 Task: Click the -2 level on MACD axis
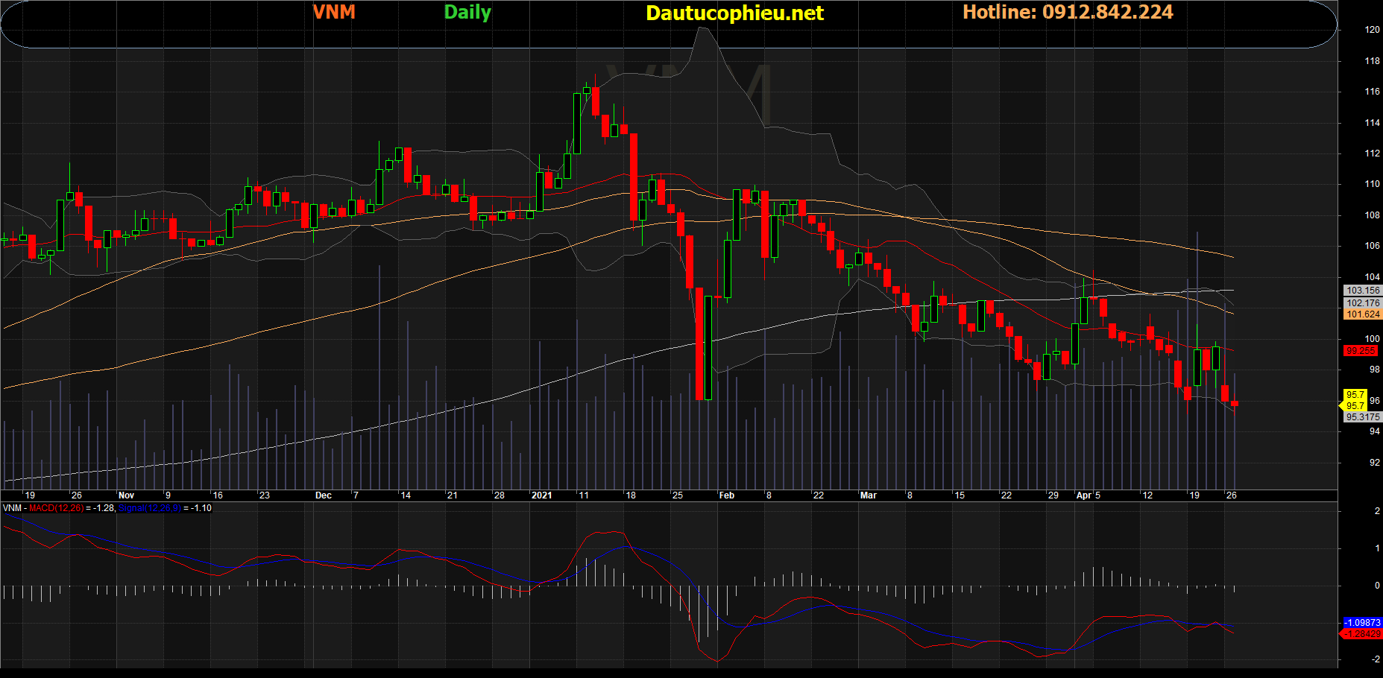pos(1376,659)
